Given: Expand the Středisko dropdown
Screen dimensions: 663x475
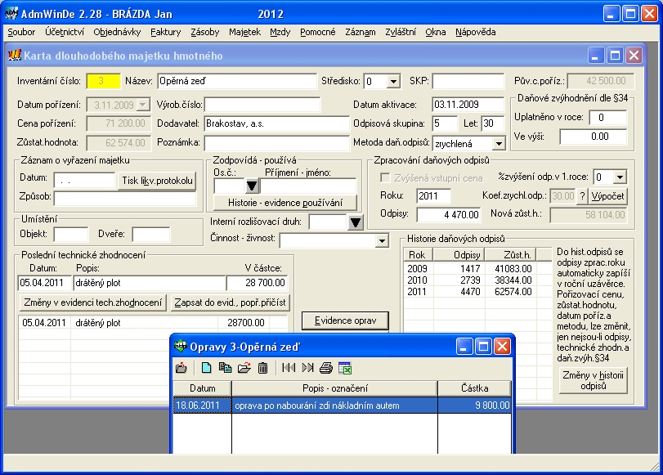Looking at the screenshot, I should pos(393,81).
